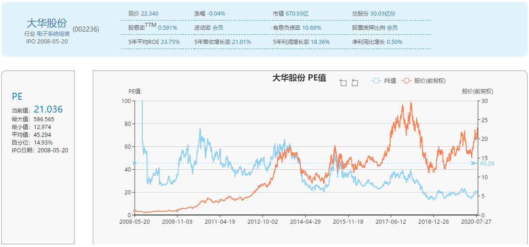
Task: Click the 总股份 30.03亿份 value
Action: point(383,14)
